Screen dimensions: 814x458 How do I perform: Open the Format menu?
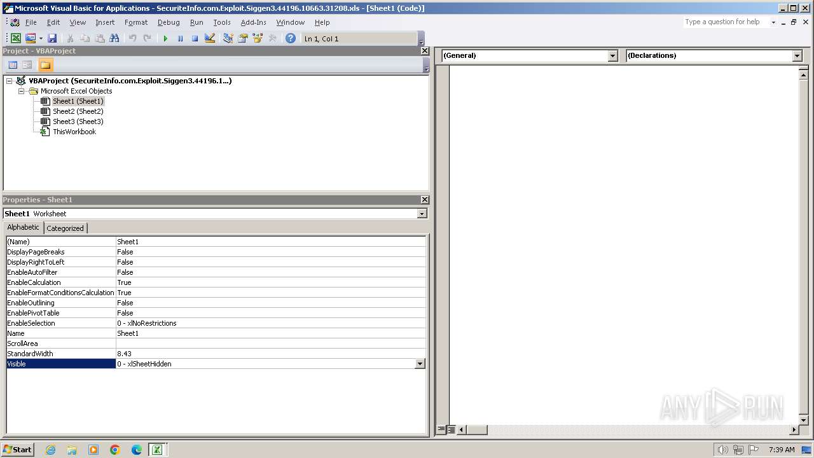click(136, 22)
